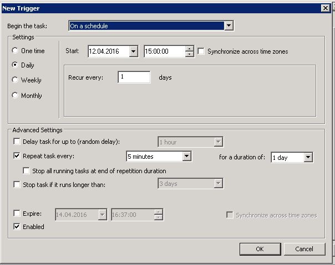This screenshot has height=265, width=335.
Task: Click OK to save the trigger
Action: click(x=260, y=249)
